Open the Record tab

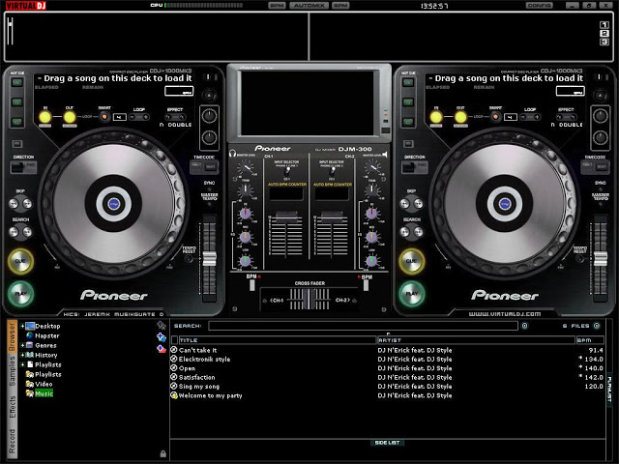[12, 441]
